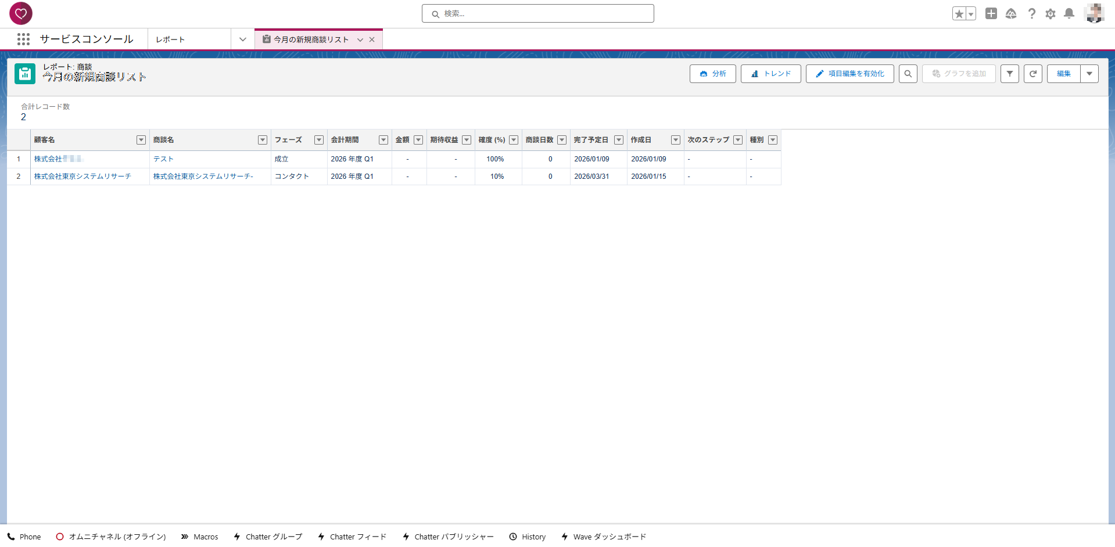
Task: Click the global 検索 search field
Action: (x=538, y=13)
